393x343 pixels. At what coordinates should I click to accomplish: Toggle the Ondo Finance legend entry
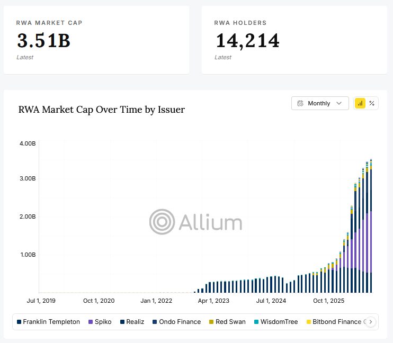tap(177, 322)
